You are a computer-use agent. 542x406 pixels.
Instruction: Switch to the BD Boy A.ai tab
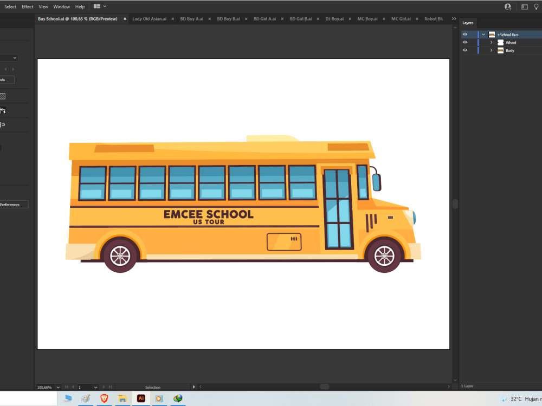(x=191, y=18)
